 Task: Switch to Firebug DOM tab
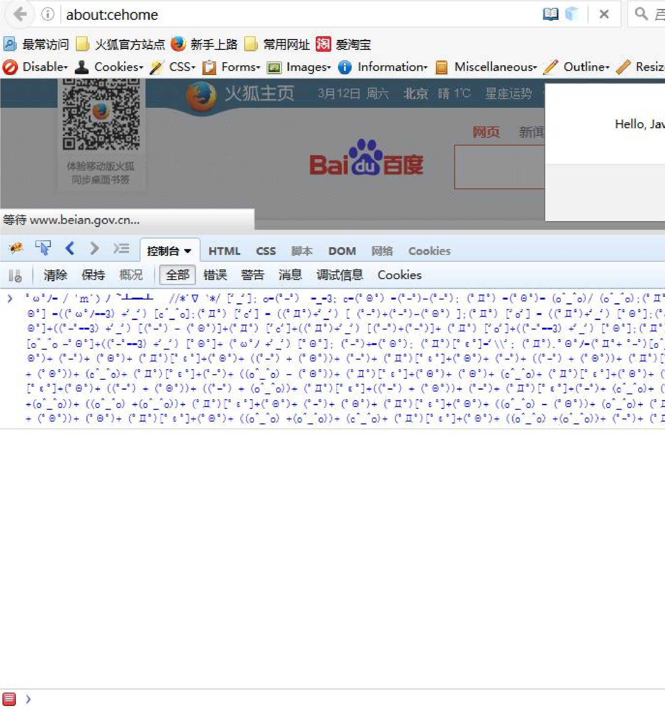342,251
